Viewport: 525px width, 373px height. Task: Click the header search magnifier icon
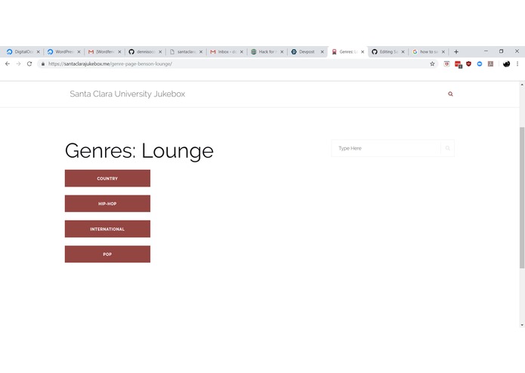point(450,94)
